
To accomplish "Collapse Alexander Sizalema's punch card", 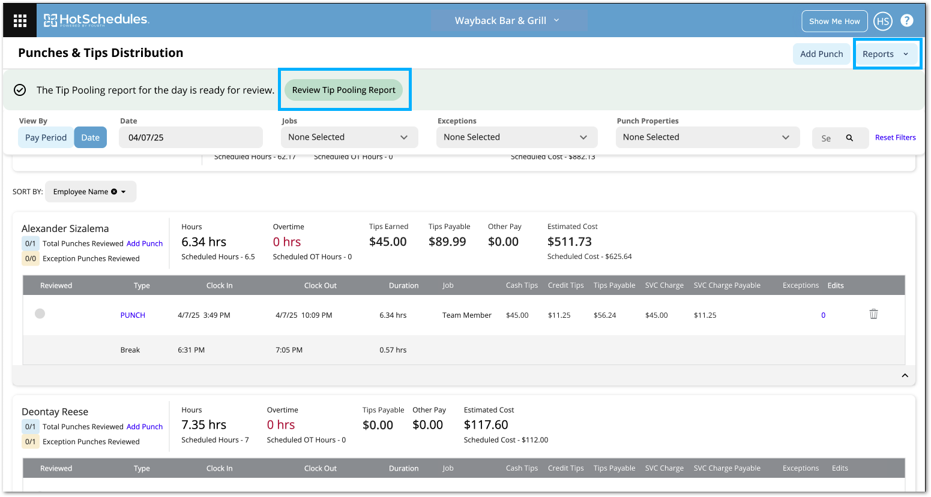I will pyautogui.click(x=905, y=375).
